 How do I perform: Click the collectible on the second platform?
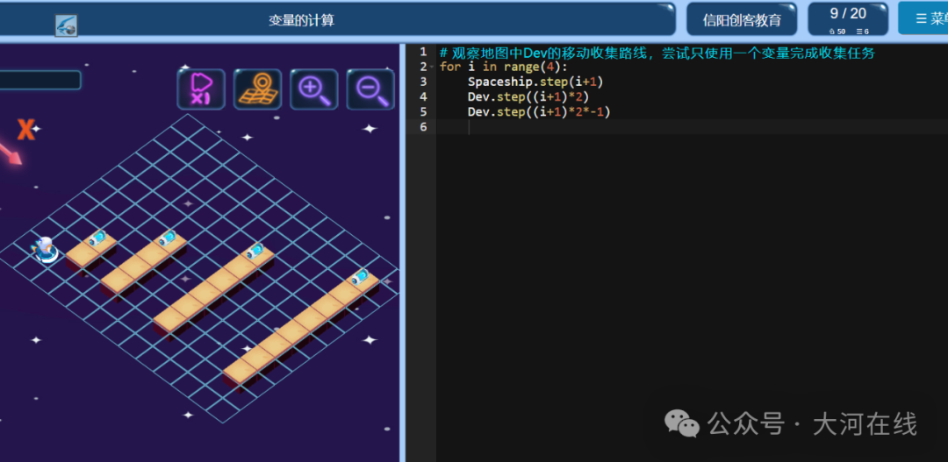coord(168,238)
